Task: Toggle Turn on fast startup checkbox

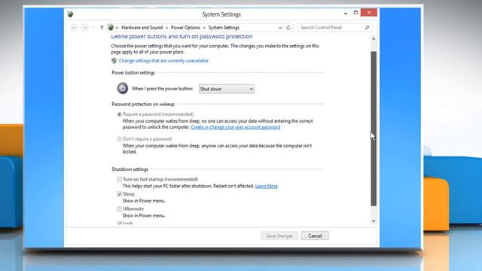Action: pyautogui.click(x=119, y=179)
